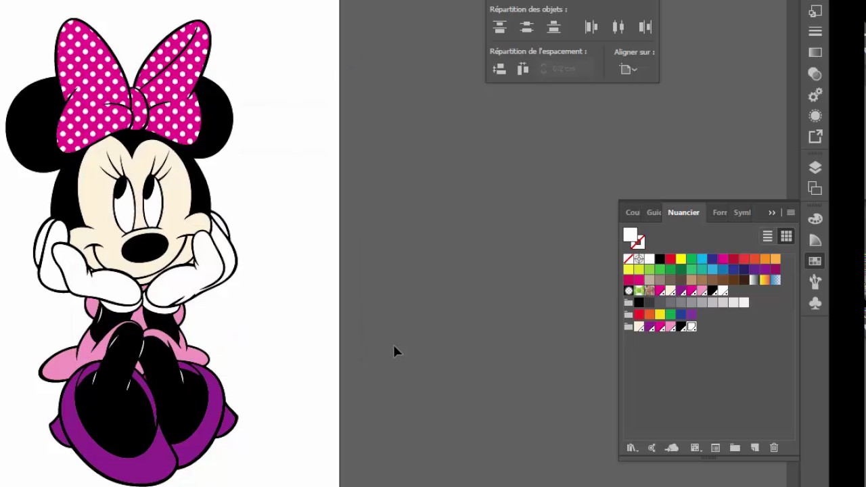
Task: Switch to the Guid tab
Action: point(654,212)
